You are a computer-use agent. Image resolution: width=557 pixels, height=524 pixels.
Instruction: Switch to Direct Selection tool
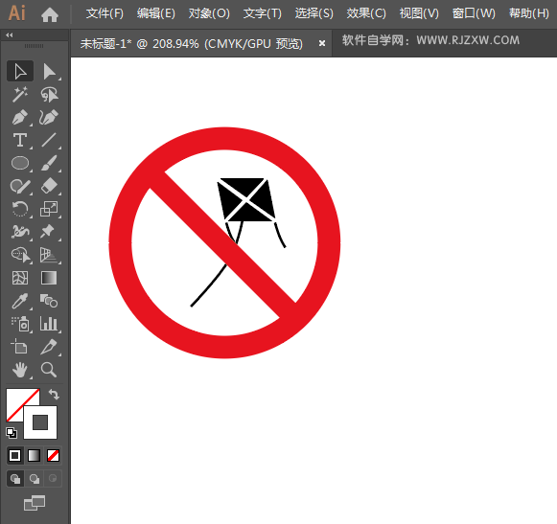(x=49, y=71)
